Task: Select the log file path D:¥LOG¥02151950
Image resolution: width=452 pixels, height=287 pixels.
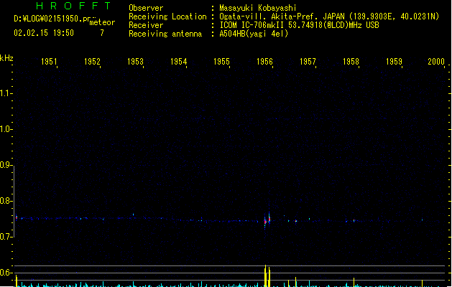Action: [x=52, y=19]
